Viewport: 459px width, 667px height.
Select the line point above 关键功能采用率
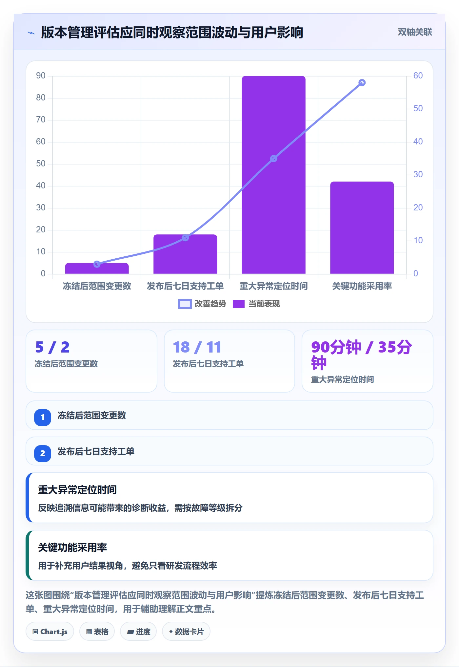[362, 83]
